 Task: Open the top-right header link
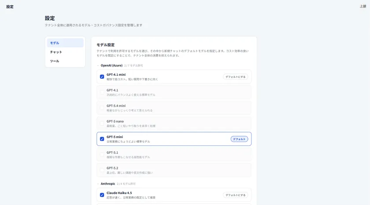(x=363, y=6)
